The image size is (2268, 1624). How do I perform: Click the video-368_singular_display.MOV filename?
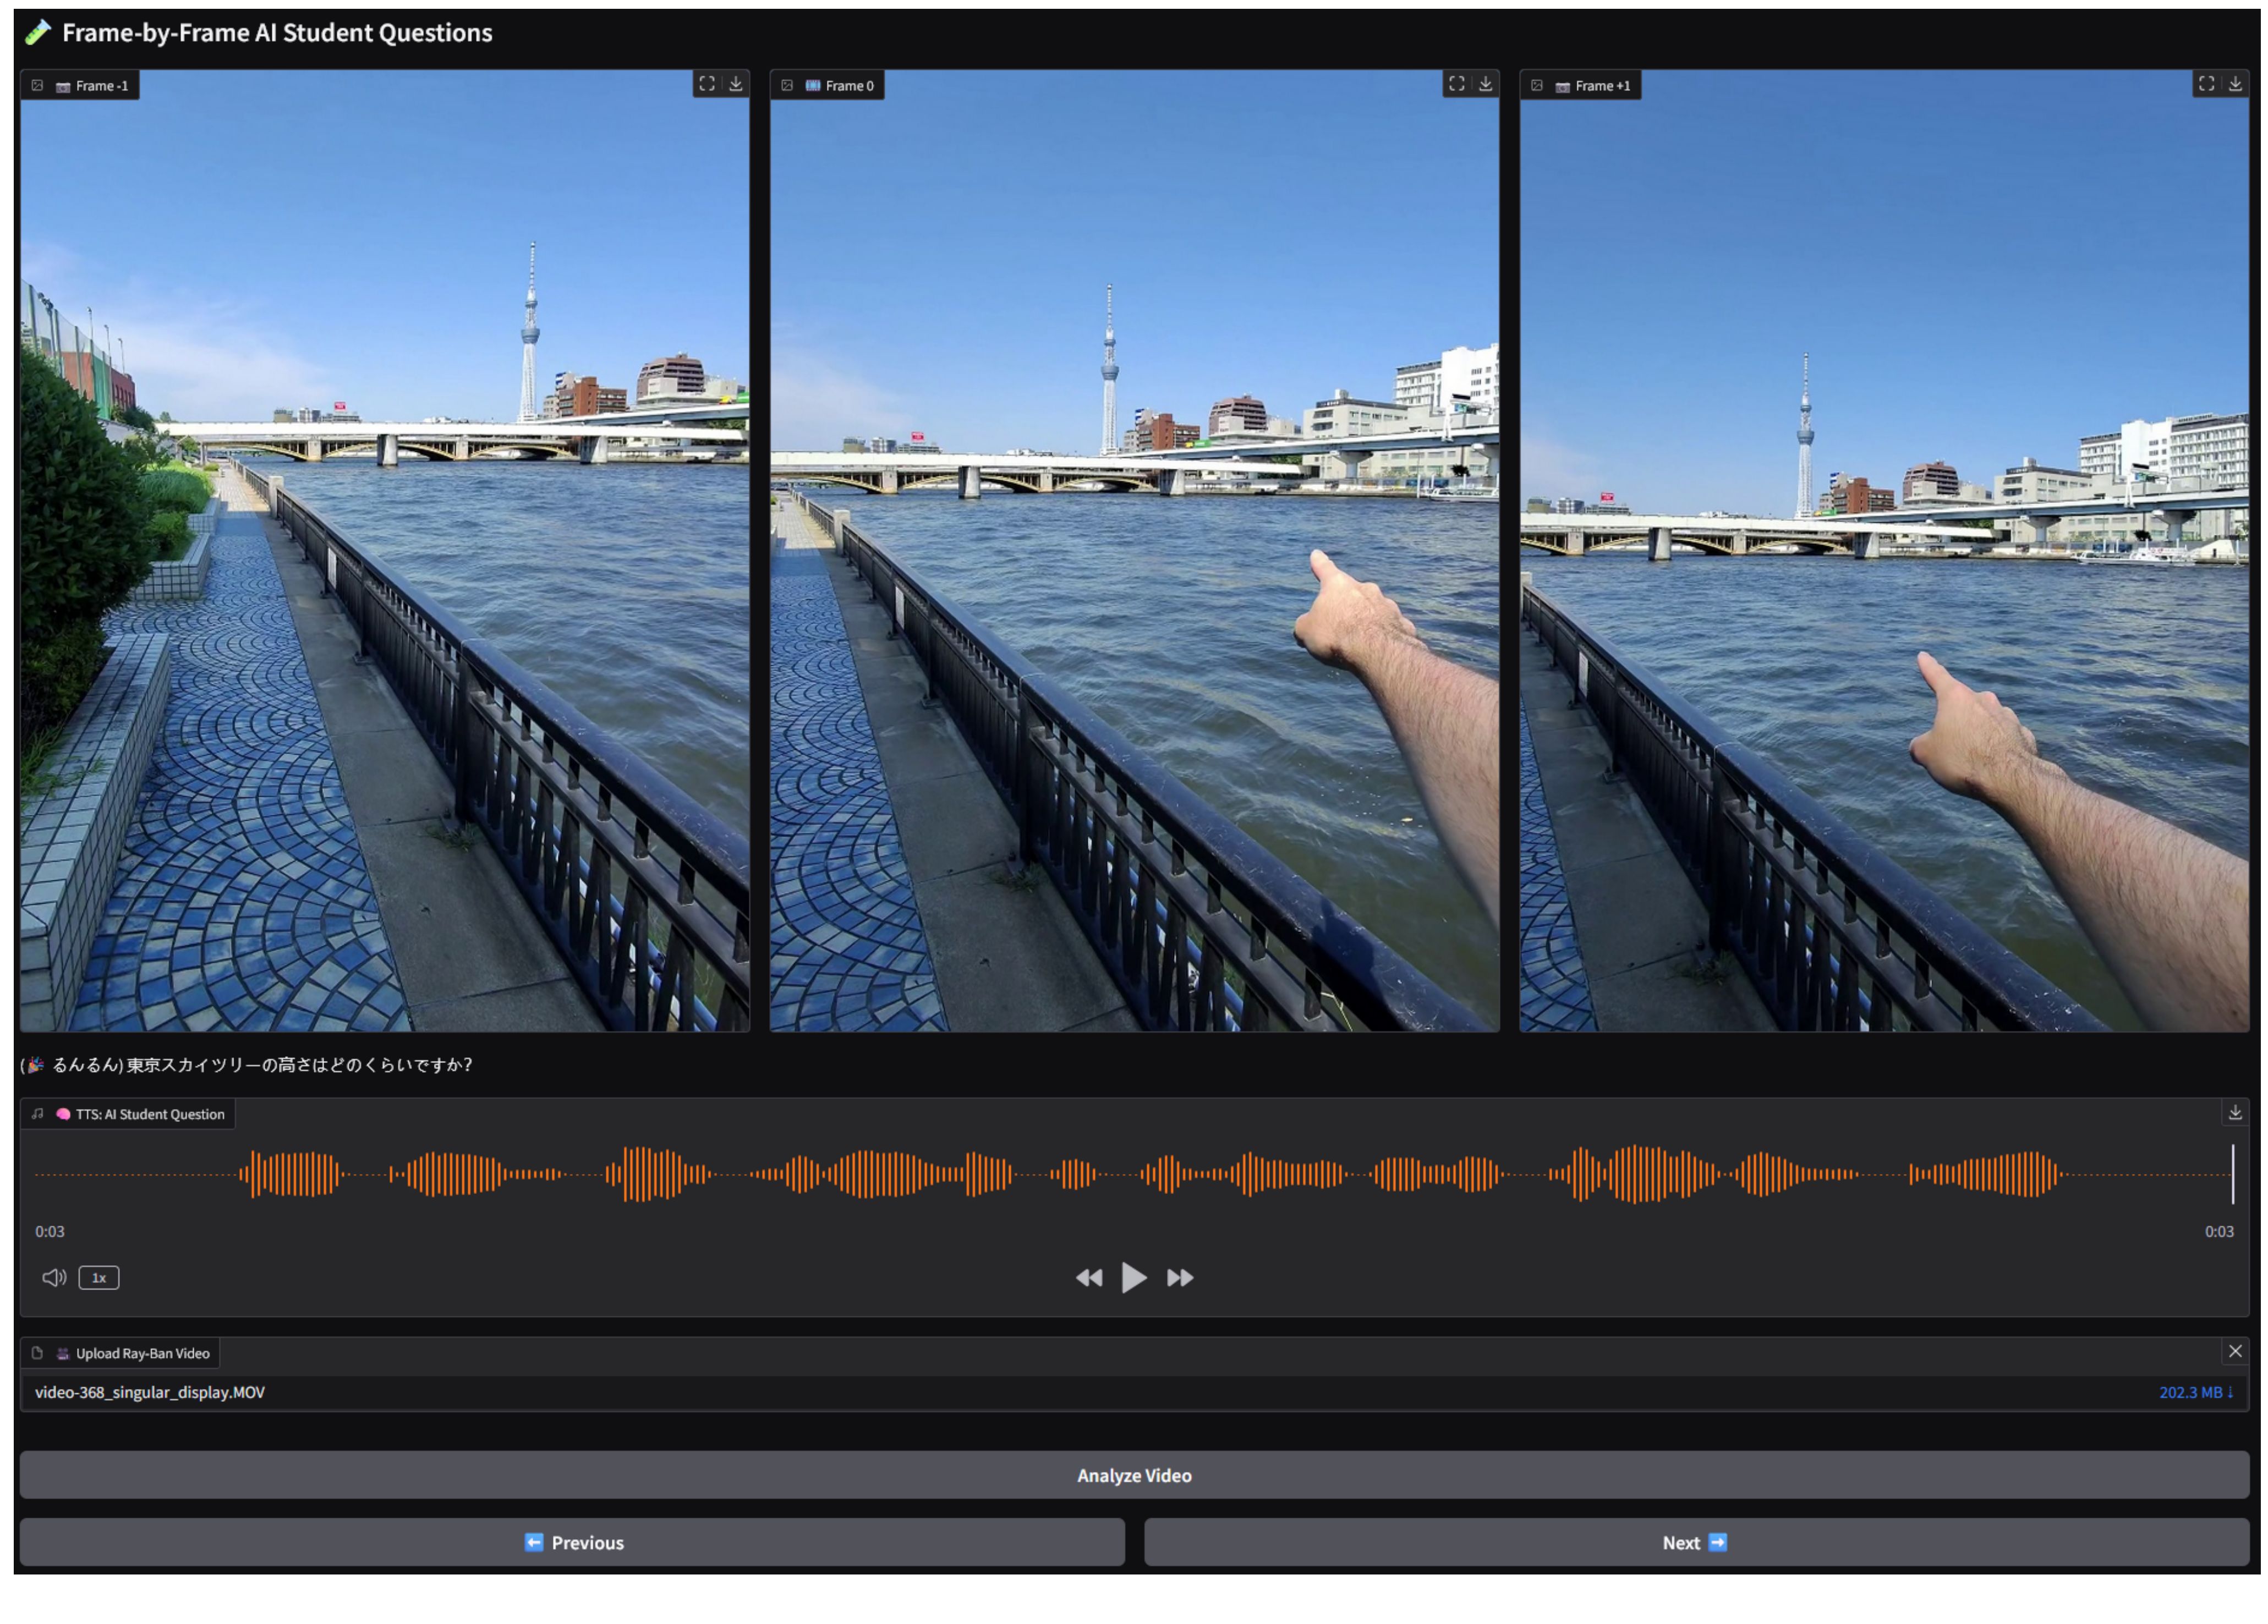click(x=150, y=1392)
